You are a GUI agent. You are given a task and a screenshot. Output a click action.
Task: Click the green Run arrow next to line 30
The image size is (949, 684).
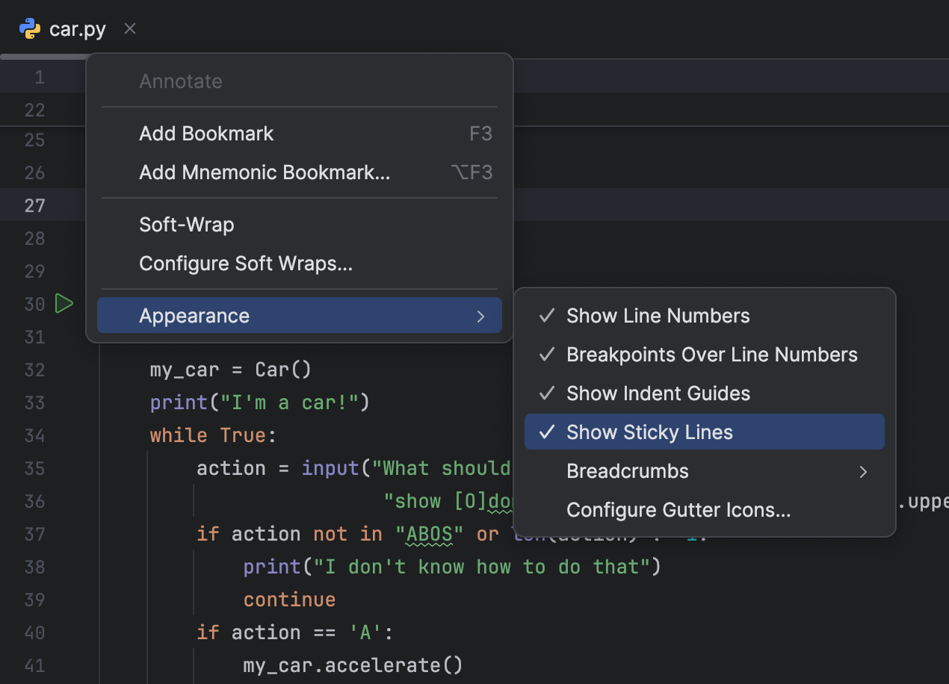pyautogui.click(x=64, y=303)
